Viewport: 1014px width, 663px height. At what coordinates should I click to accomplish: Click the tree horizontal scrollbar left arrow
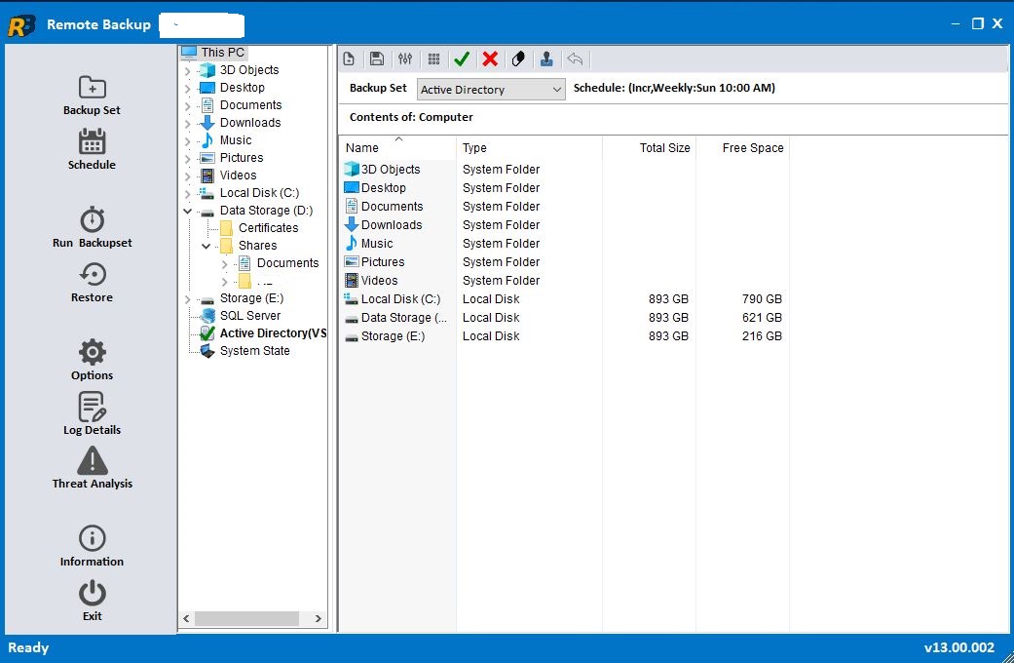(186, 618)
